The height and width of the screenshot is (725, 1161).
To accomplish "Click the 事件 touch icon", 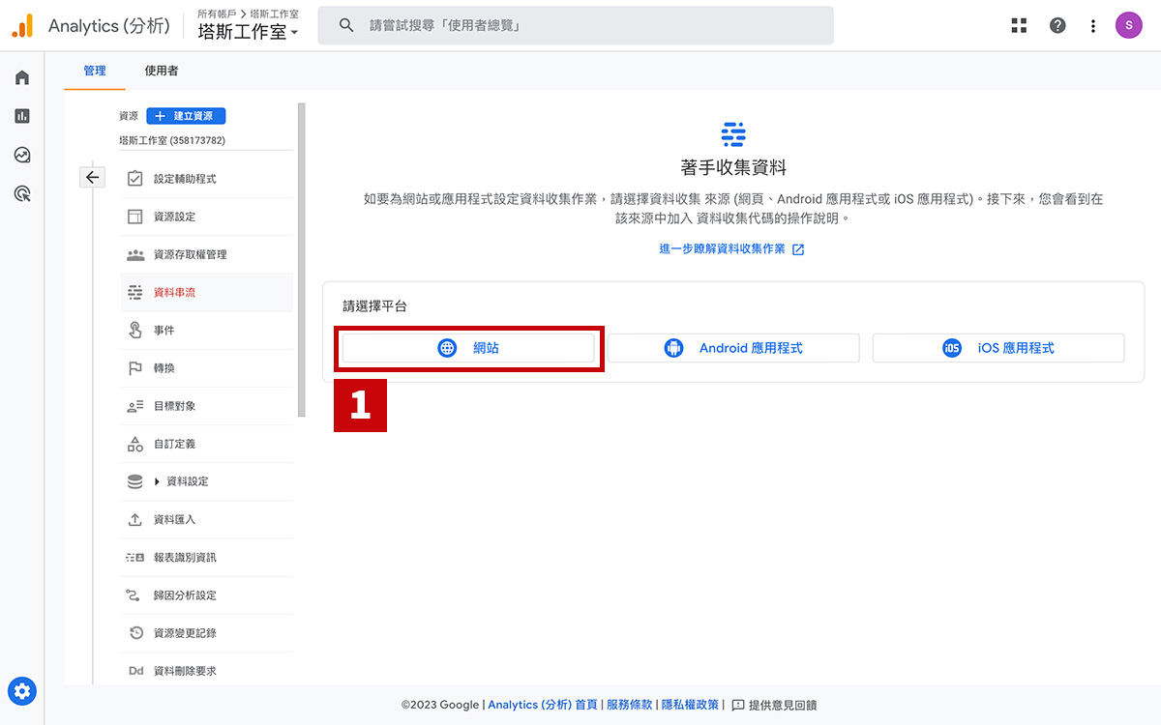I will [x=135, y=331].
